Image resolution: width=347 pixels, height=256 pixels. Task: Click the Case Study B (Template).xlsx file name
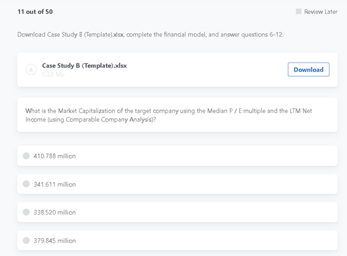pos(84,66)
